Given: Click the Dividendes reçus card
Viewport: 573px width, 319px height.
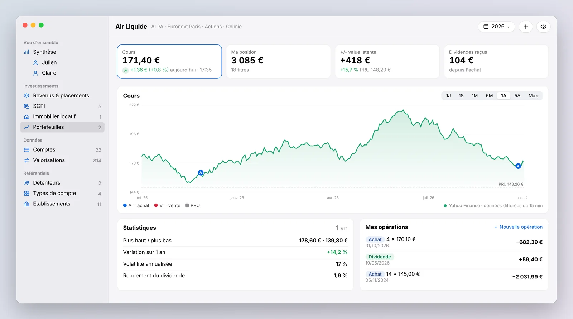Looking at the screenshot, I should (496, 62).
